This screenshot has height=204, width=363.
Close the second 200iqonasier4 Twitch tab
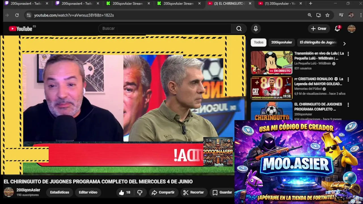pyautogui.click(x=98, y=3)
